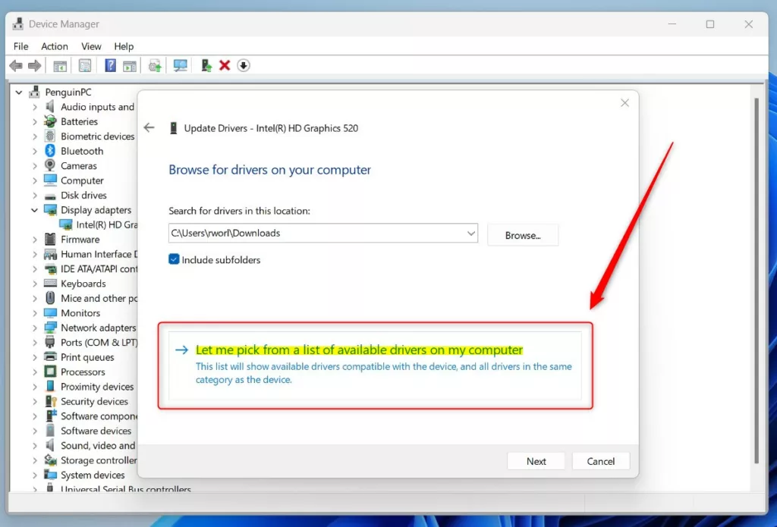
Task: Click the Cameras icon in device tree
Action: click(x=50, y=165)
